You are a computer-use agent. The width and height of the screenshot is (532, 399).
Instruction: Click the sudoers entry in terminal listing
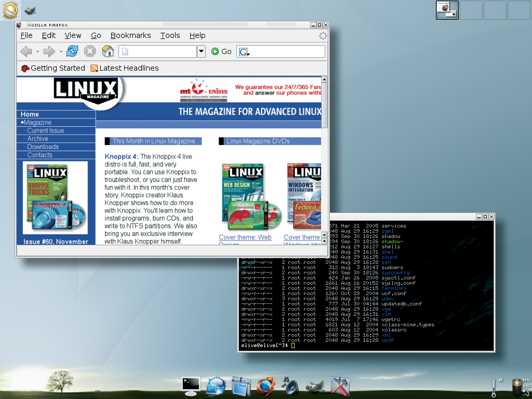392,268
